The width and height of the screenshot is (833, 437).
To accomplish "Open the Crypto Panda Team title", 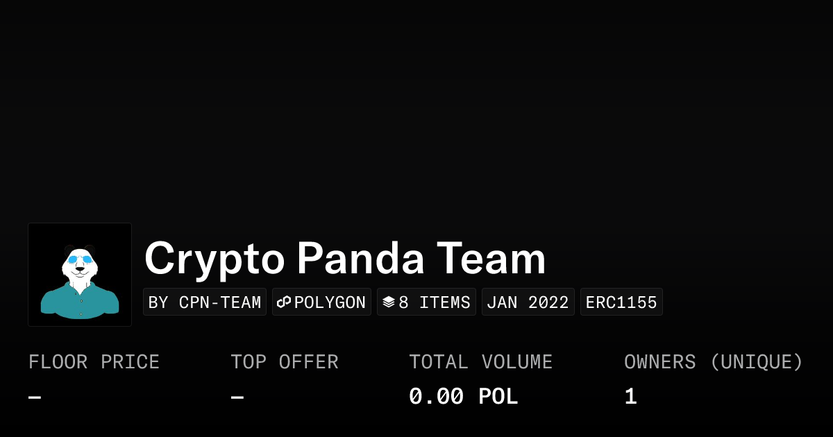I will (345, 259).
